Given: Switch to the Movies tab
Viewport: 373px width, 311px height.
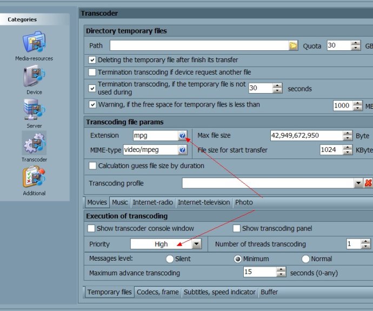Looking at the screenshot, I should tap(97, 202).
